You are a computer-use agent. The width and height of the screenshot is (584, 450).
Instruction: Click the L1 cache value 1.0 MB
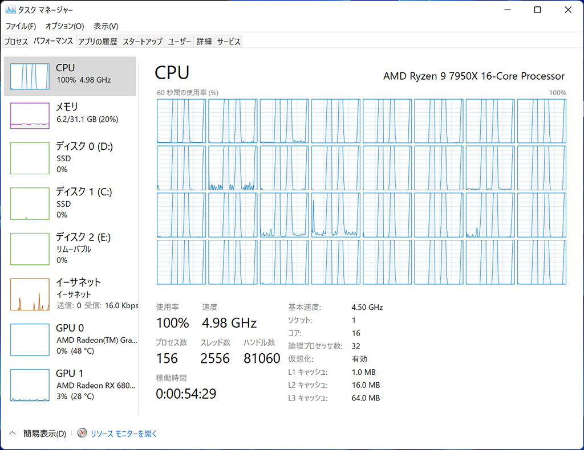point(363,372)
